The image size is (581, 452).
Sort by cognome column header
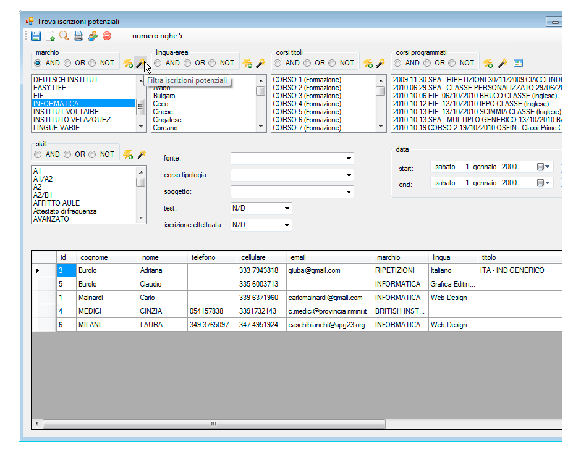point(94,257)
